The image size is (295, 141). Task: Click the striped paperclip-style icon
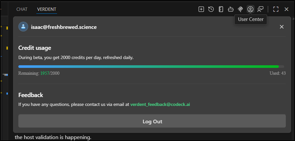coord(240,9)
